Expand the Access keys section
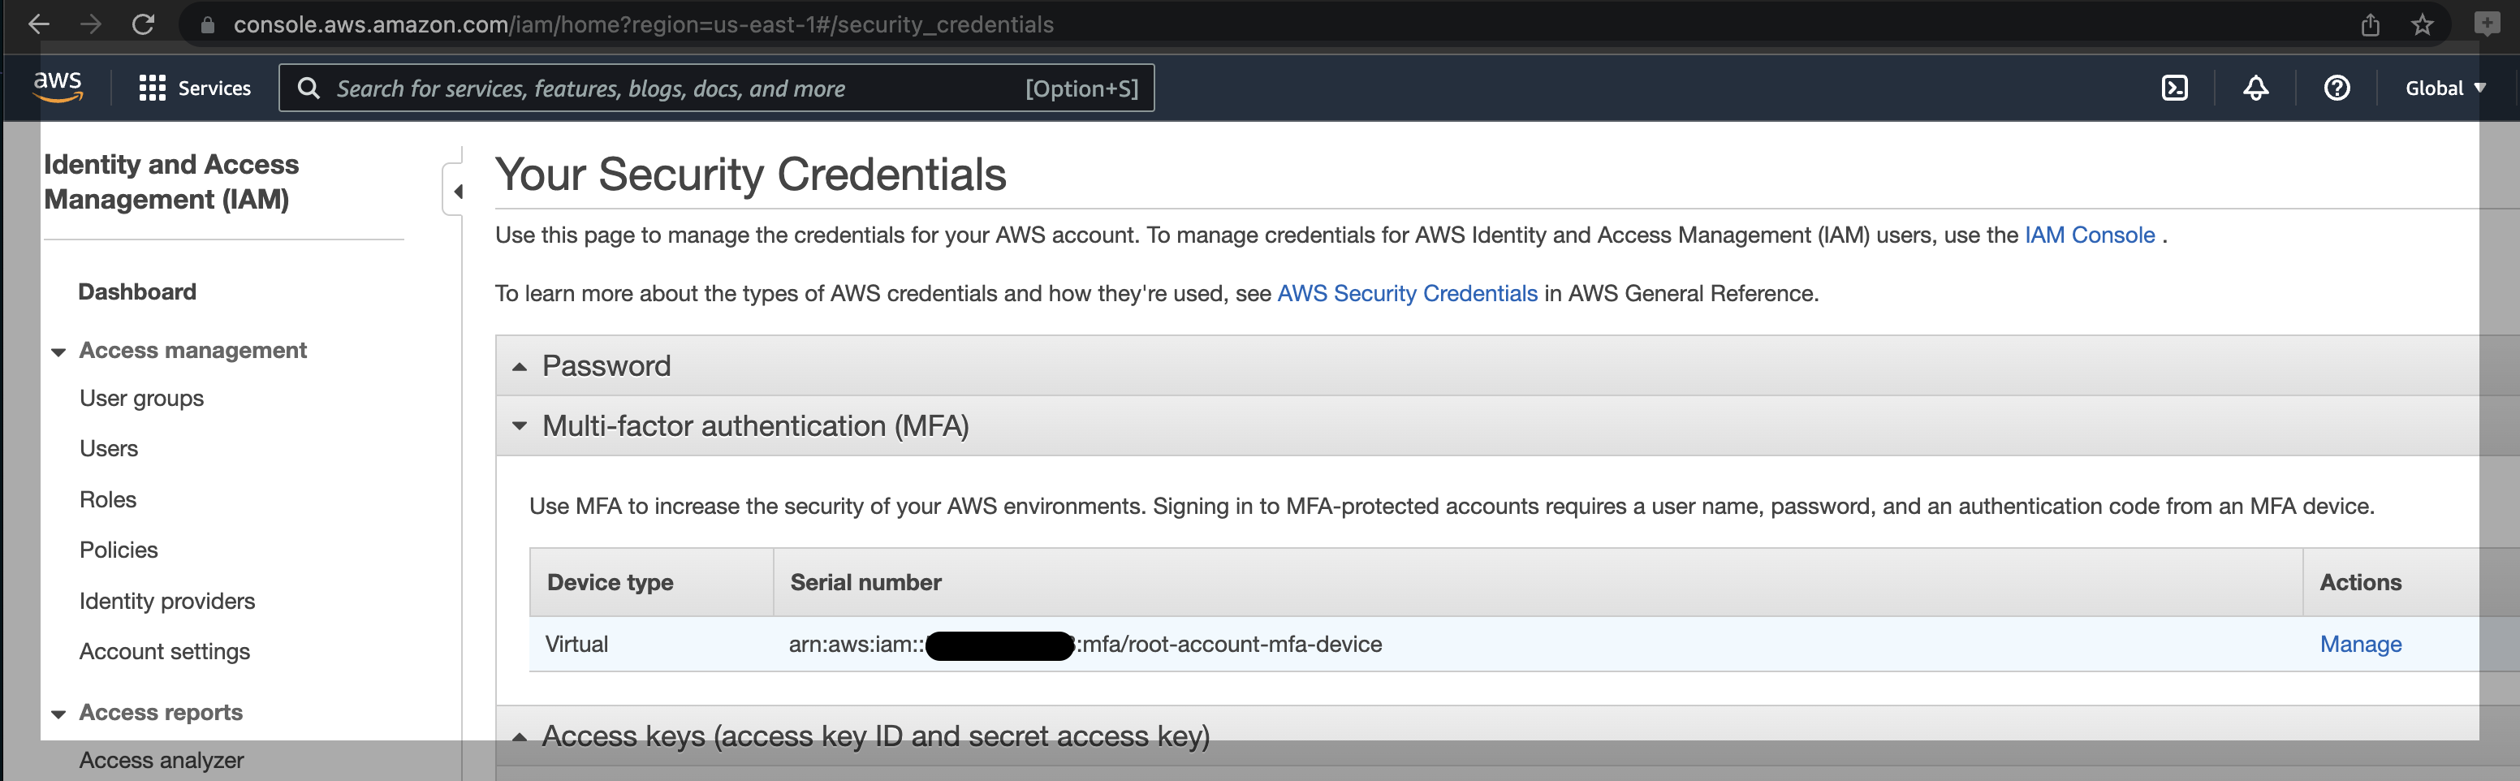This screenshot has width=2520, height=781. point(520,736)
